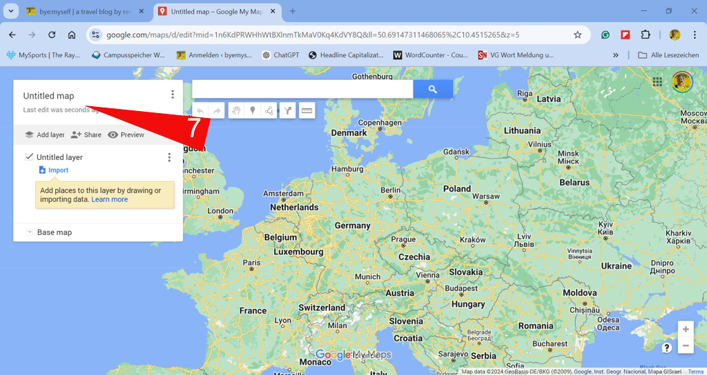707x375 pixels.
Task: Click the Import link
Action: coord(54,170)
